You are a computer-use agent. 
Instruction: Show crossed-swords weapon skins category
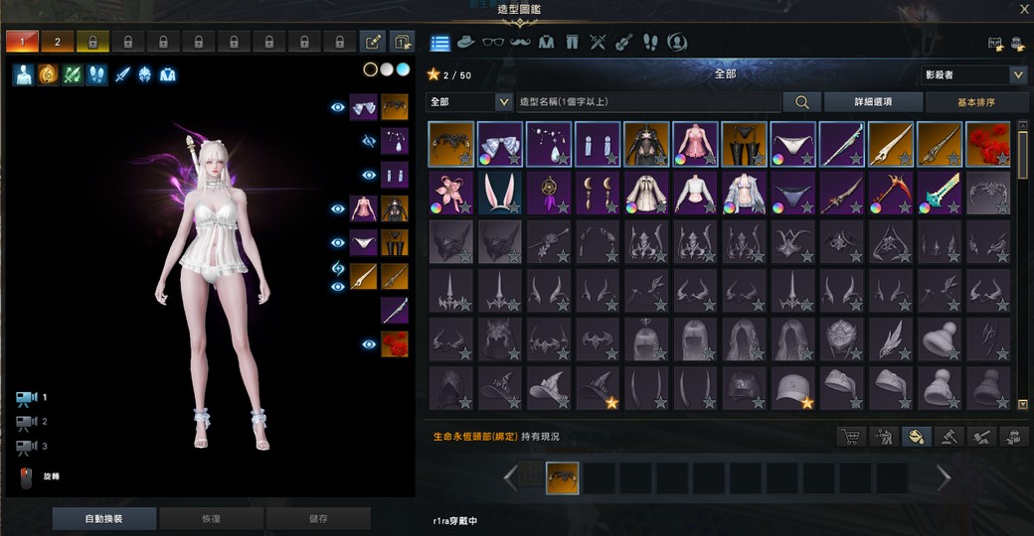coord(598,43)
